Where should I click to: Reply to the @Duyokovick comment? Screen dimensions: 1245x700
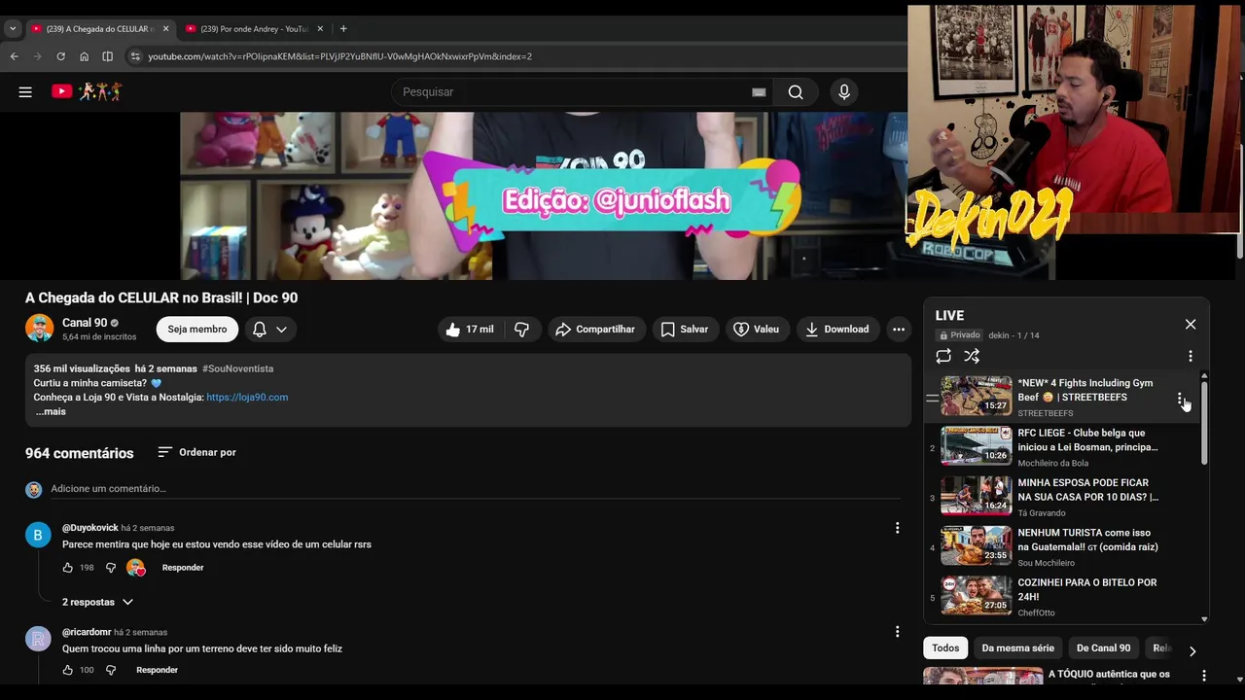[x=183, y=568]
